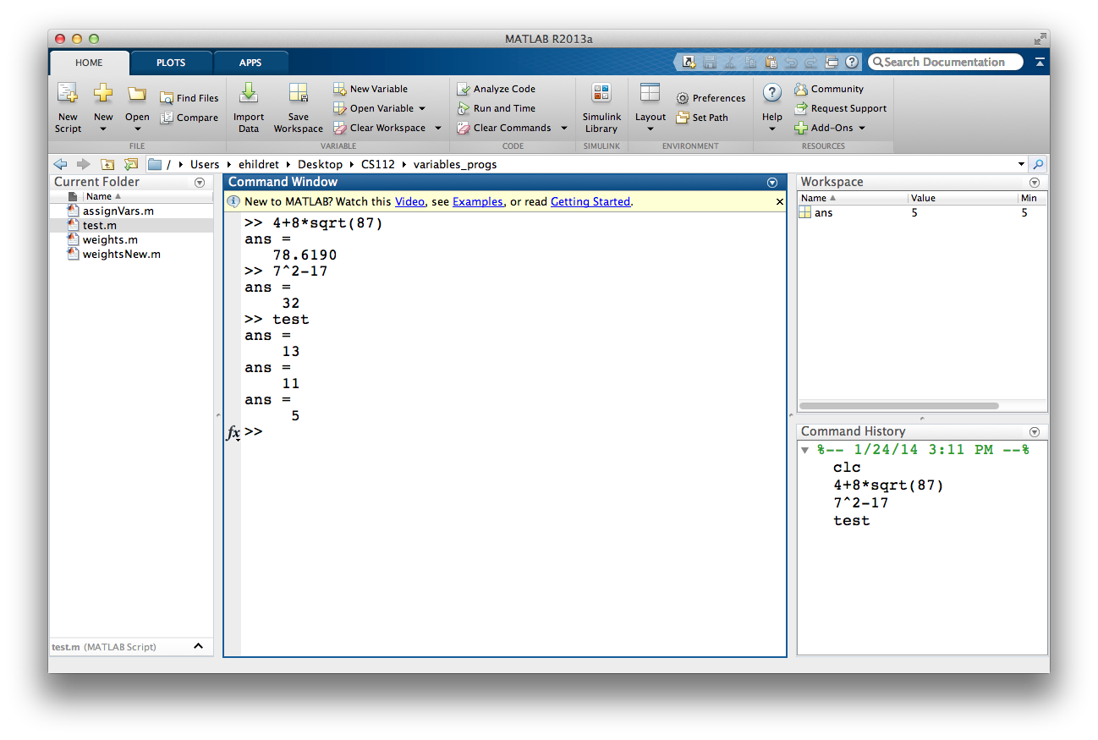Click Analyze Code
1098x740 pixels.
(x=497, y=89)
